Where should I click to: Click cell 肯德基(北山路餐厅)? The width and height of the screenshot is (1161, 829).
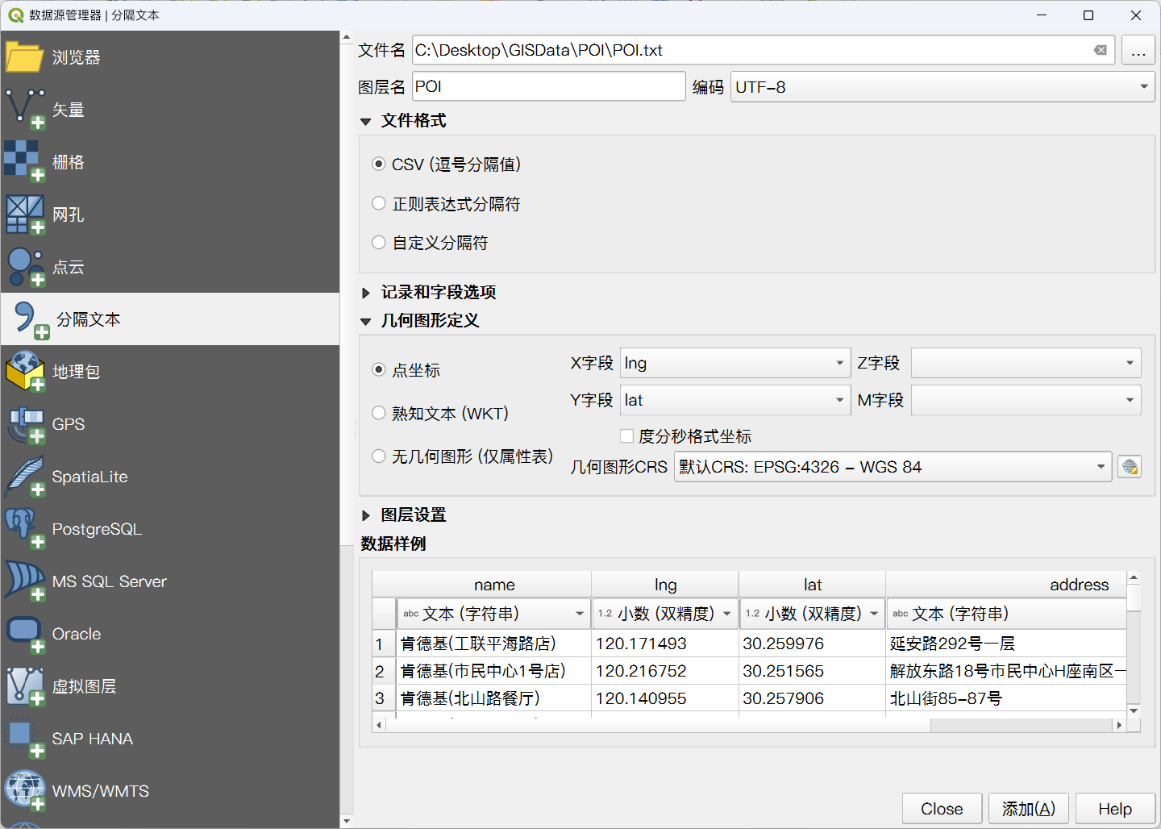pyautogui.click(x=494, y=698)
